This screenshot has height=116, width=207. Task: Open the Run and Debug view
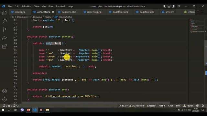4,38
